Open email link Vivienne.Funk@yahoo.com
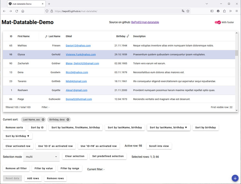The image size is (241, 184). click(x=81, y=54)
